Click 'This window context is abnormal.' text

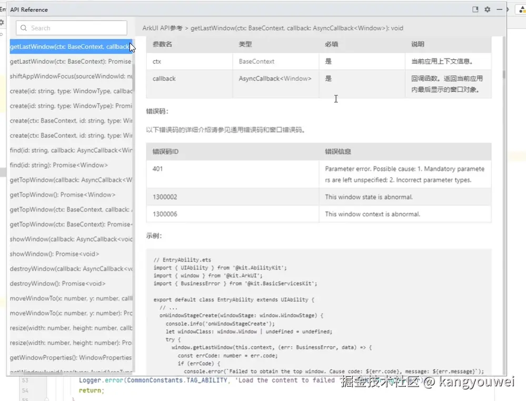point(372,214)
